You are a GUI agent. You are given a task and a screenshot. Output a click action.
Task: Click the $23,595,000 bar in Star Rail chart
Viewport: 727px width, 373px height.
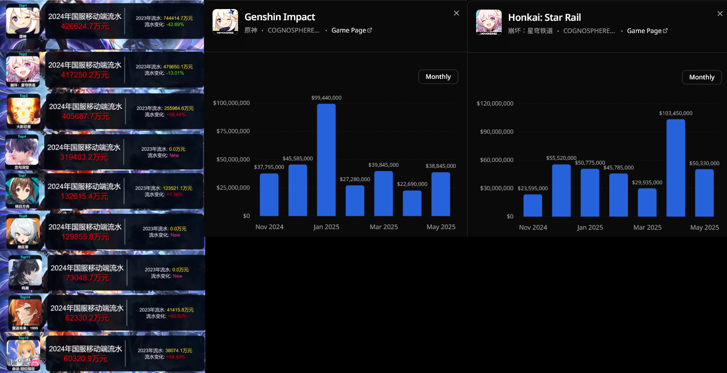(x=533, y=206)
